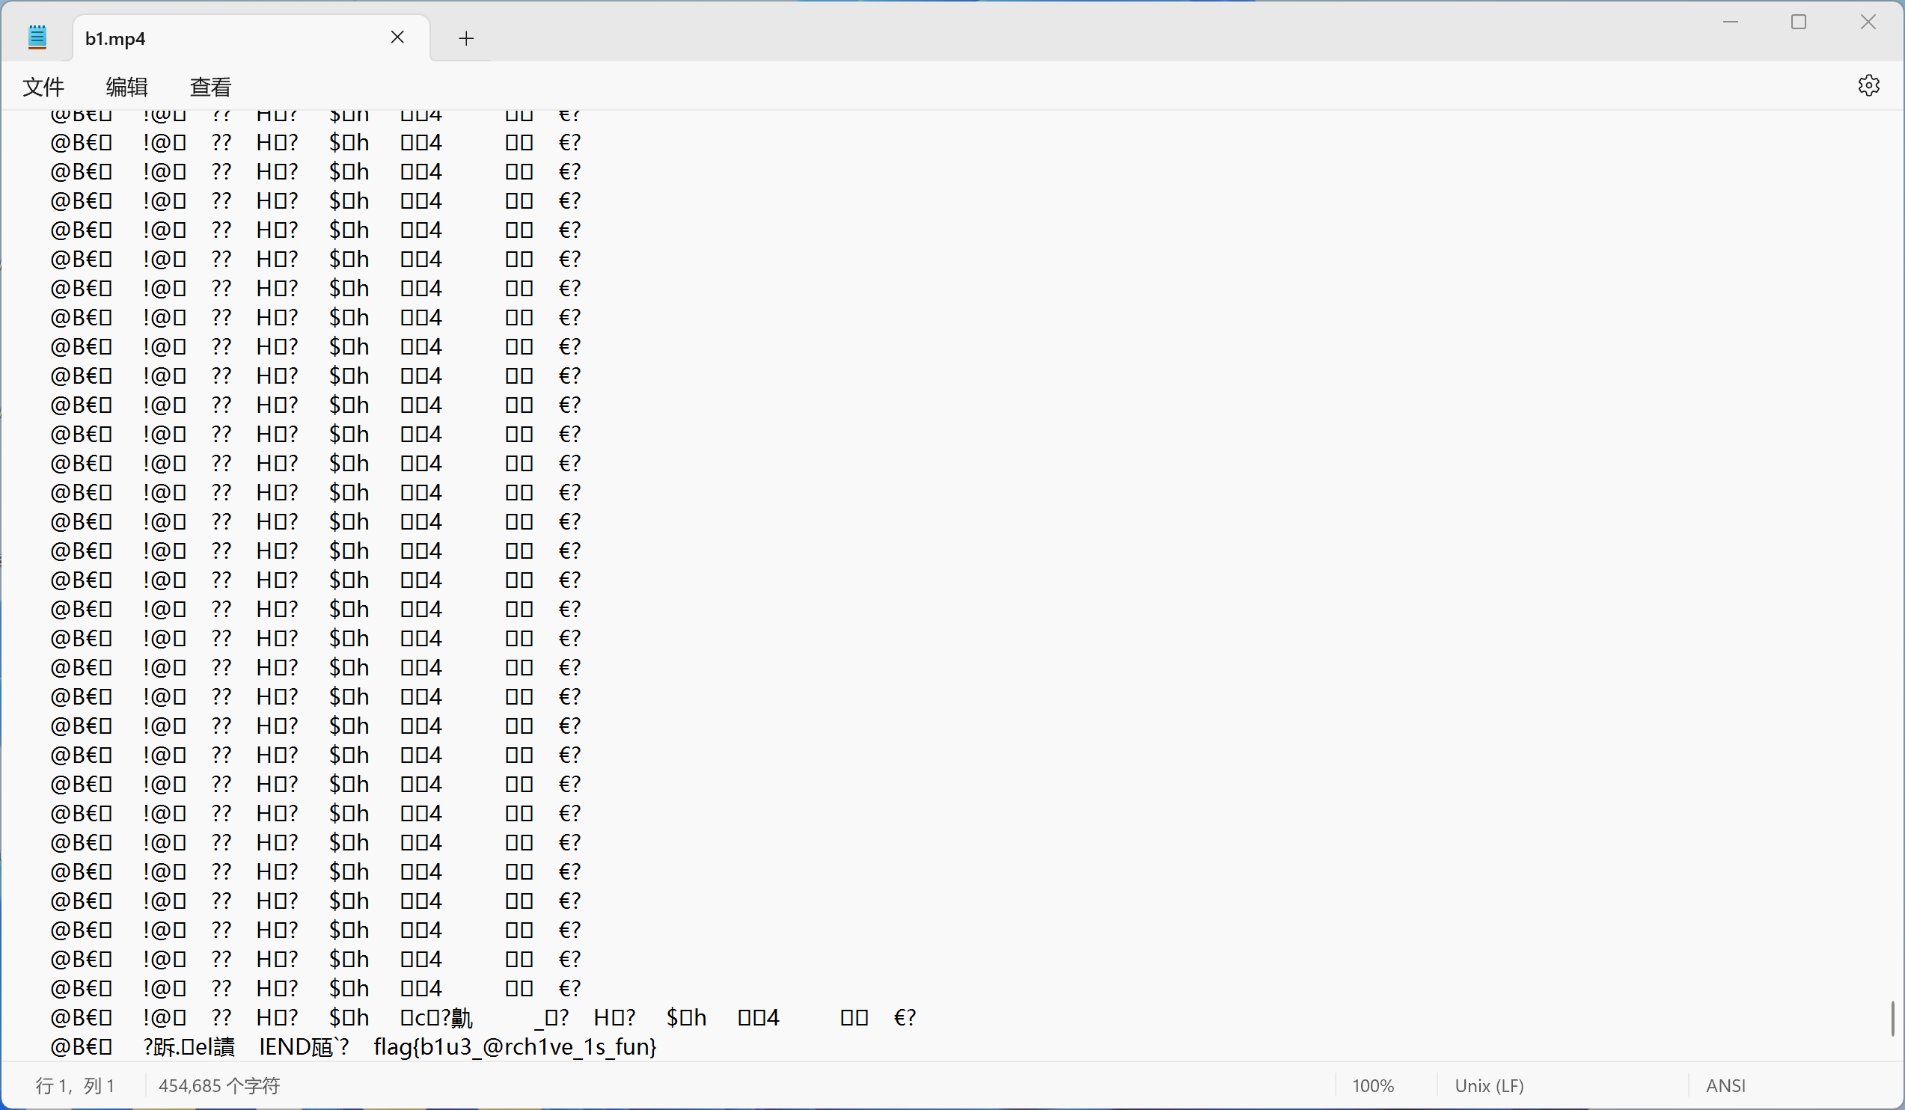Image resolution: width=1905 pixels, height=1110 pixels.
Task: Open the 编辑 (Edit) menu
Action: [126, 87]
